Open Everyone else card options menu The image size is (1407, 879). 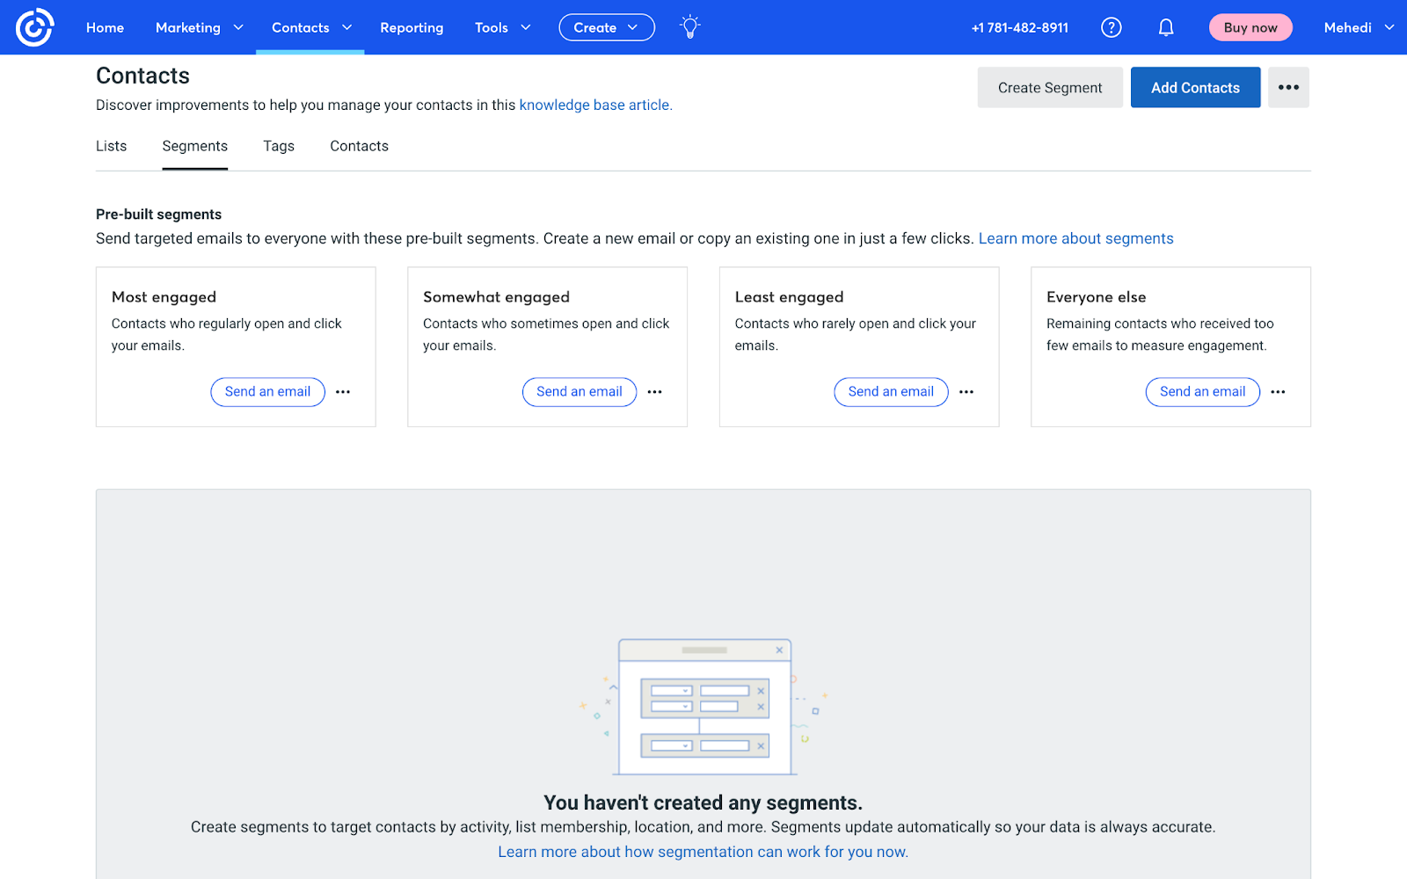tap(1278, 392)
